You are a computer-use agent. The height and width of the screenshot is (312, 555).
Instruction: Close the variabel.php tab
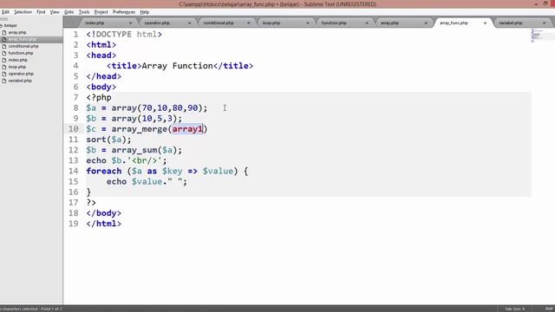(x=545, y=23)
